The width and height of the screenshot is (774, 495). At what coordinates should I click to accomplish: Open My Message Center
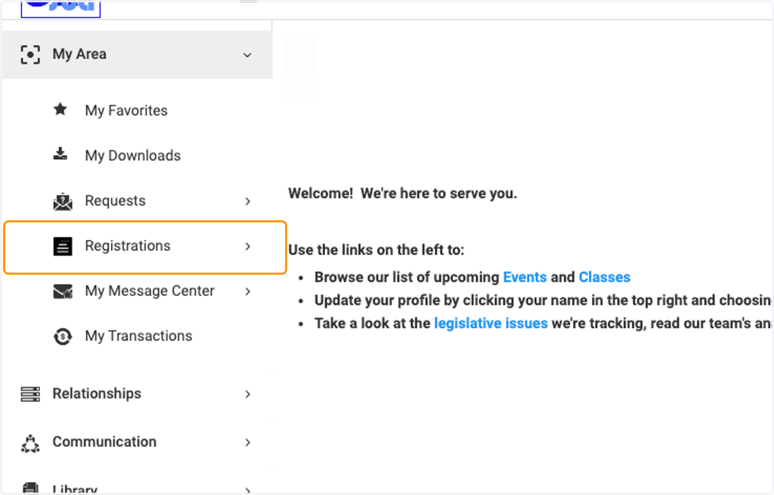pos(150,291)
